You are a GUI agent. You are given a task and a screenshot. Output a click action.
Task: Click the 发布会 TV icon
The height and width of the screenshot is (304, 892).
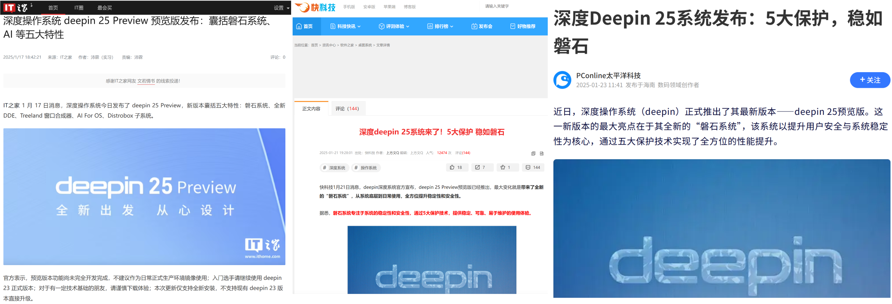[474, 26]
